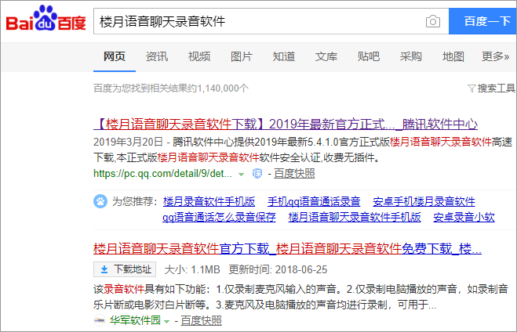Image resolution: width=517 pixels, height=332 pixels.
Task: Open the 知道 tab
Action: click(284, 56)
